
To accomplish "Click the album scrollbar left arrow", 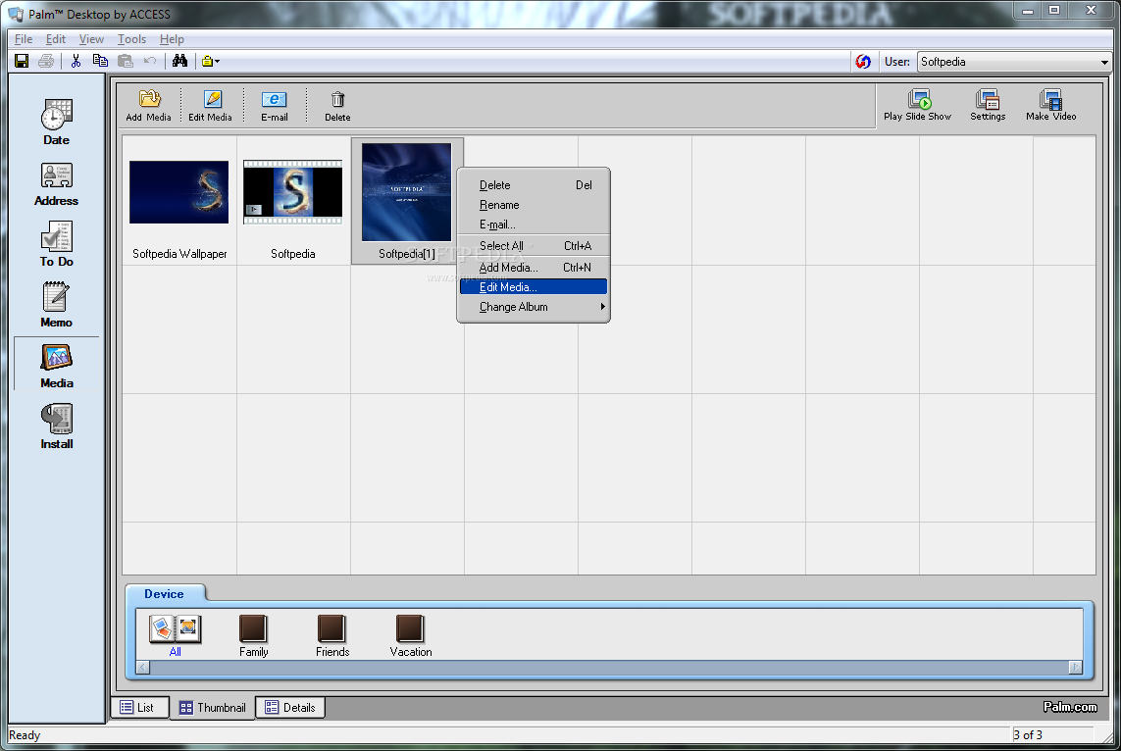I will click(143, 668).
